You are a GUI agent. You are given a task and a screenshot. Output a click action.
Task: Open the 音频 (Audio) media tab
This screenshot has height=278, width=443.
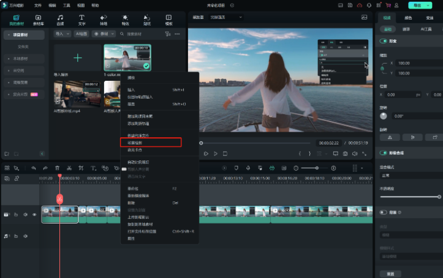60,20
